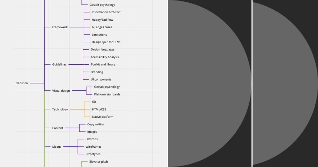Image resolution: width=318 pixels, height=167 pixels.
Task: Select the Copy writing leaf
Action: pyautogui.click(x=96, y=124)
